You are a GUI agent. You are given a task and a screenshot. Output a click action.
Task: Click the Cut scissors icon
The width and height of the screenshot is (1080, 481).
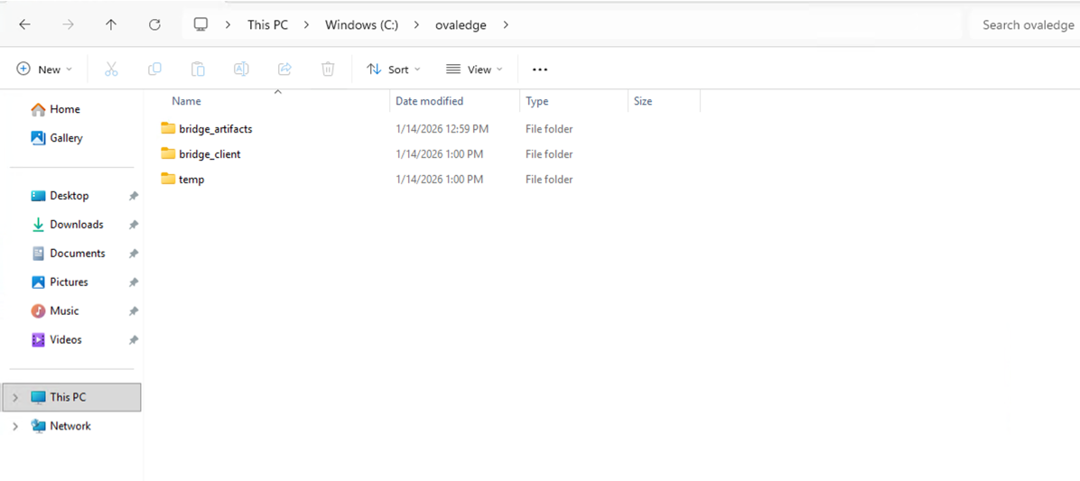pyautogui.click(x=111, y=69)
